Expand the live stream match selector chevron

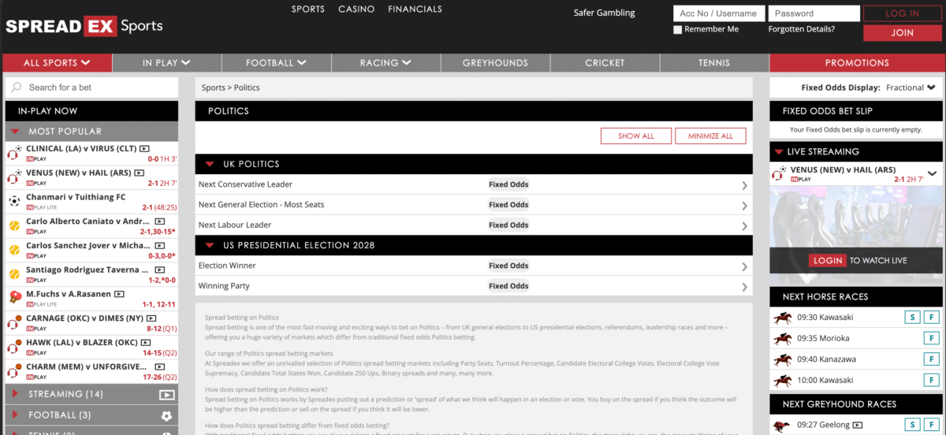pyautogui.click(x=933, y=173)
